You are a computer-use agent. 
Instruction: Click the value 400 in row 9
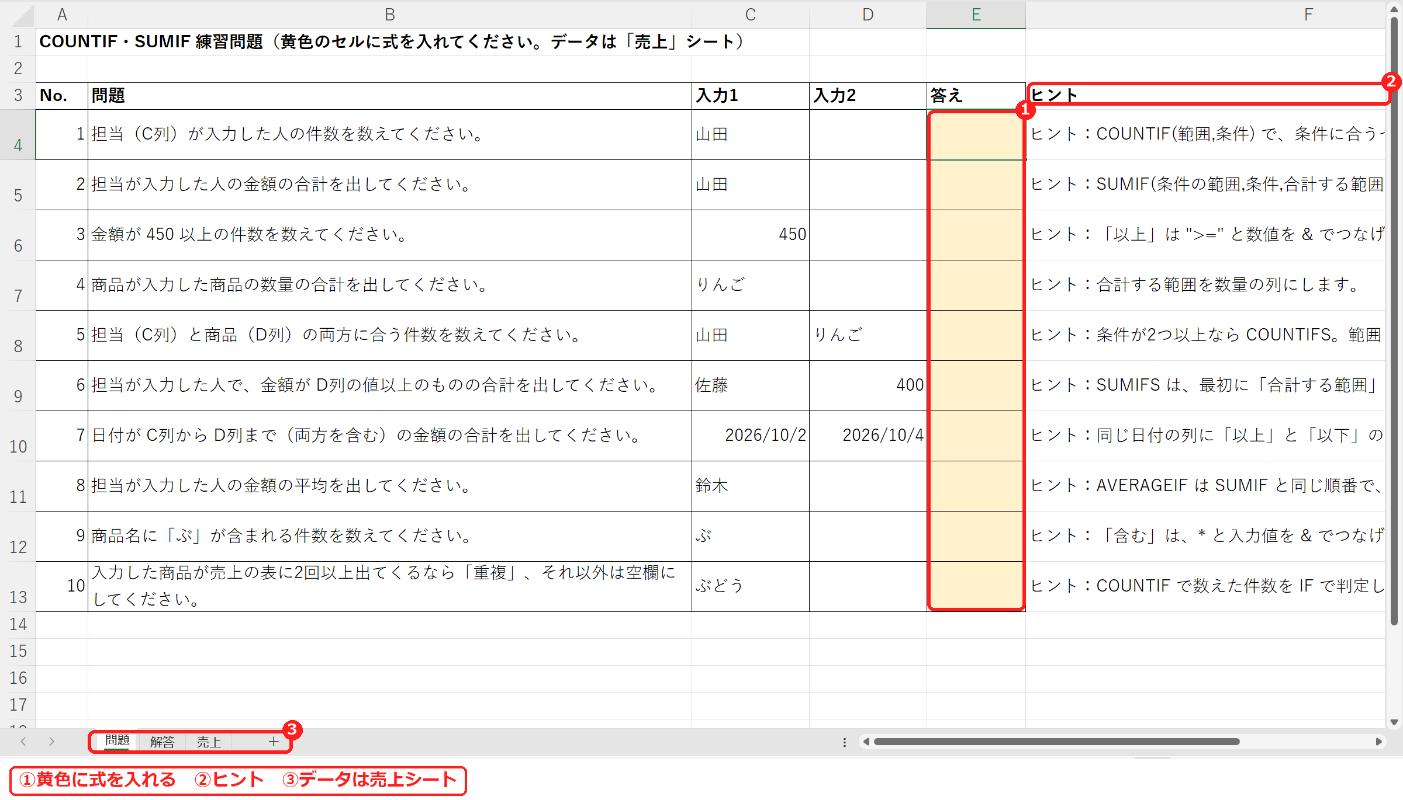[x=910, y=385]
